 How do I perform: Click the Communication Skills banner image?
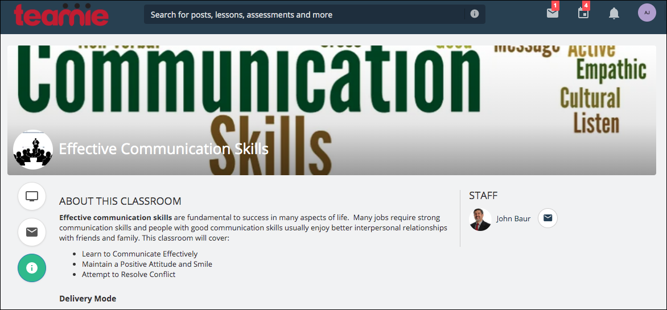tap(332, 110)
